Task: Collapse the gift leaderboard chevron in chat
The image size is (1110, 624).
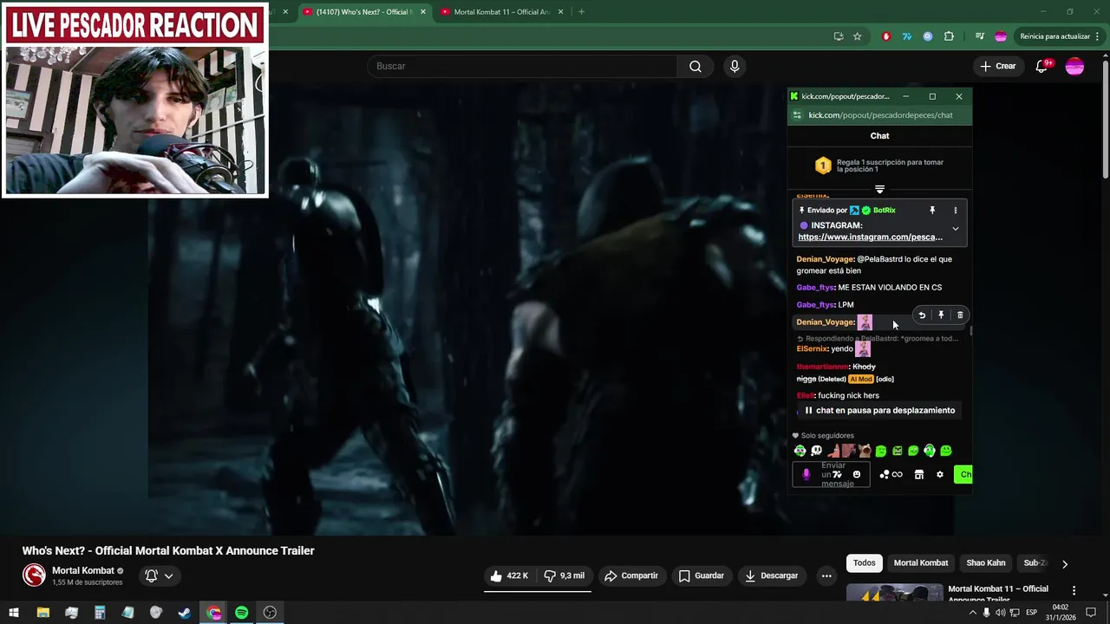Action: coord(879,189)
